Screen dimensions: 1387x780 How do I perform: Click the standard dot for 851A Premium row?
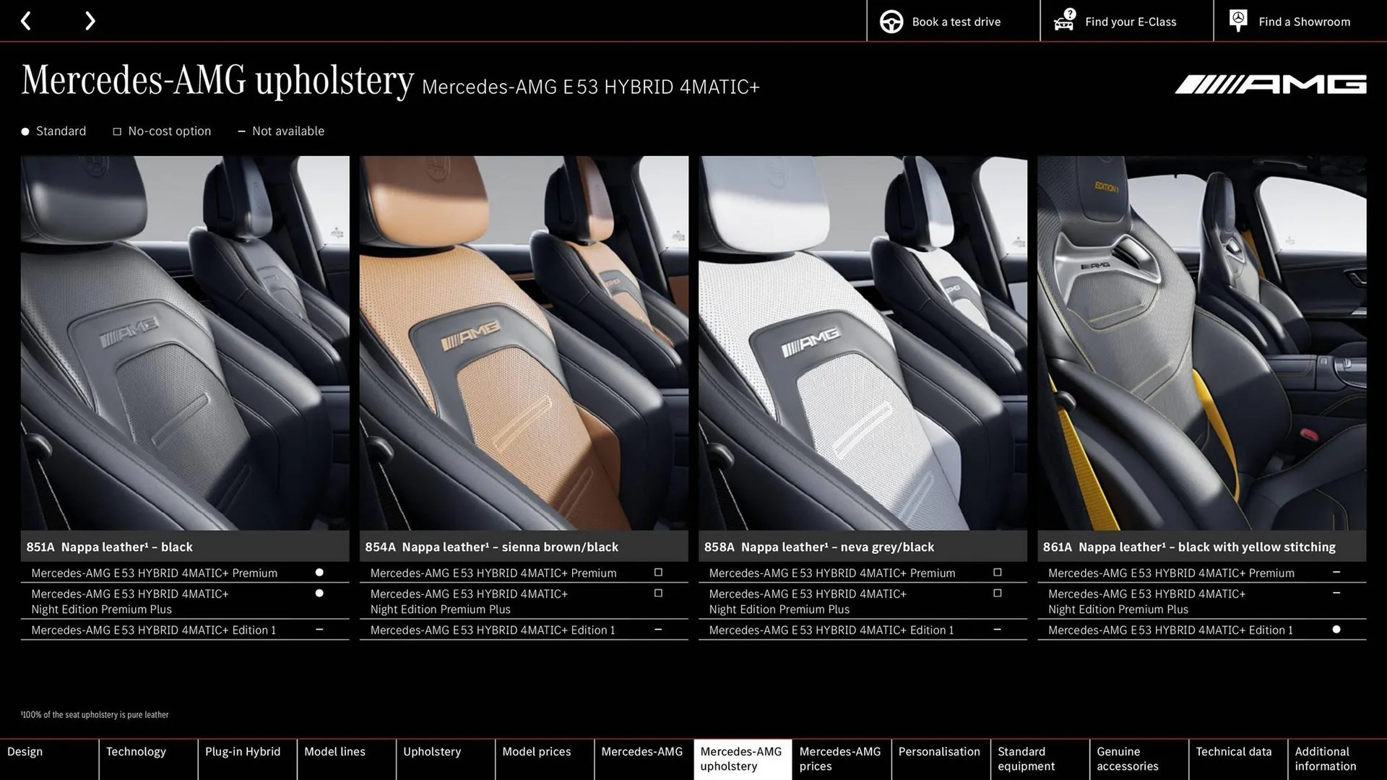(319, 572)
